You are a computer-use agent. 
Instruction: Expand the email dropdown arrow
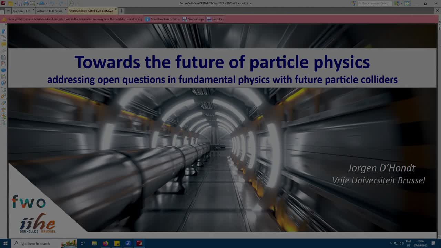coord(37,3)
